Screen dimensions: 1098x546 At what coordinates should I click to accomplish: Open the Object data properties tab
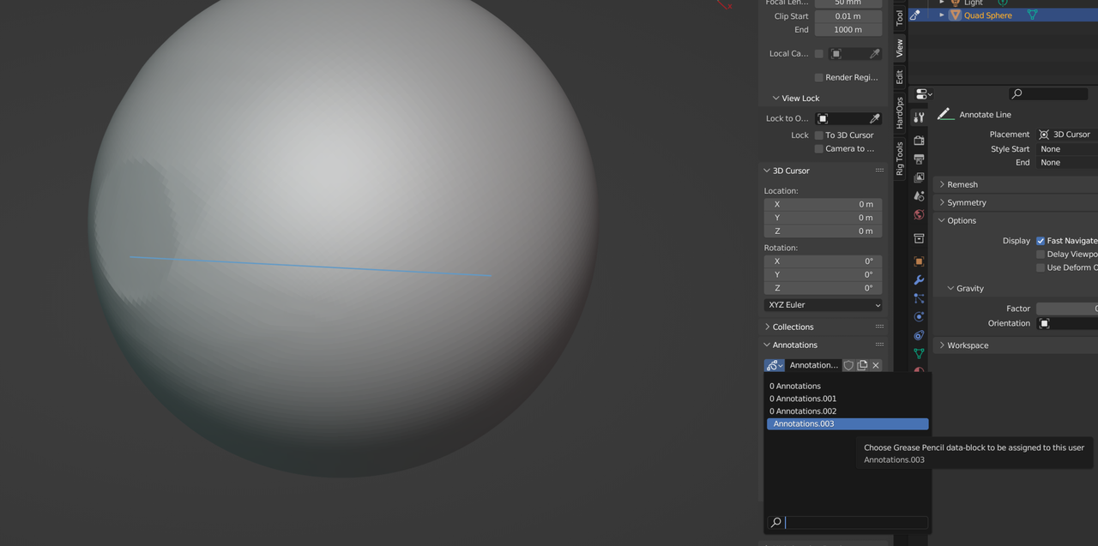[x=919, y=353]
